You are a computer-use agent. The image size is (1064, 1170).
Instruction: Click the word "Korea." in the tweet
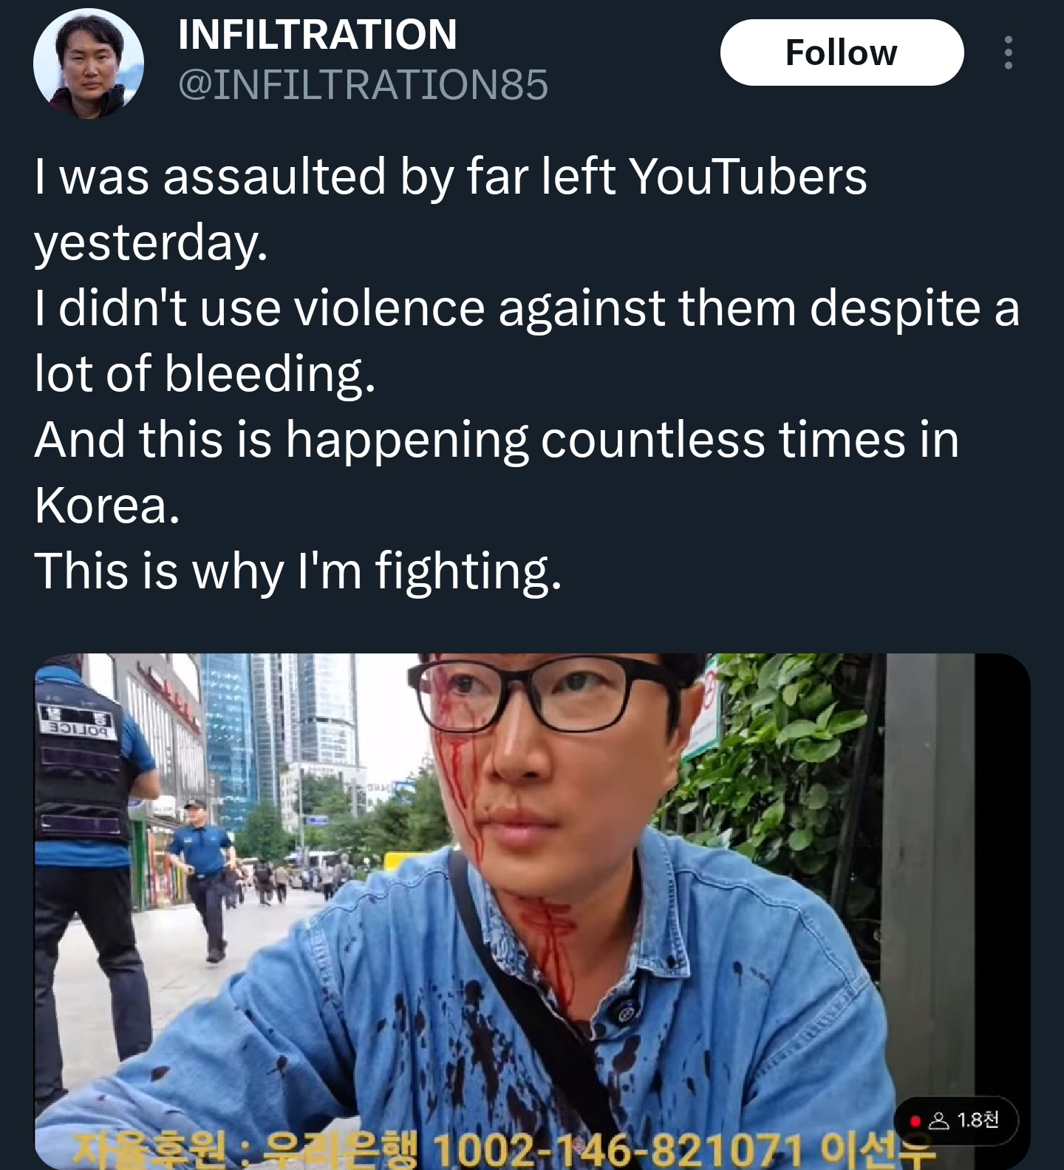[x=107, y=505]
